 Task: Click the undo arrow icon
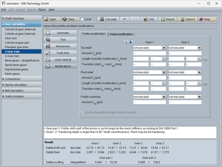coord(124,19)
